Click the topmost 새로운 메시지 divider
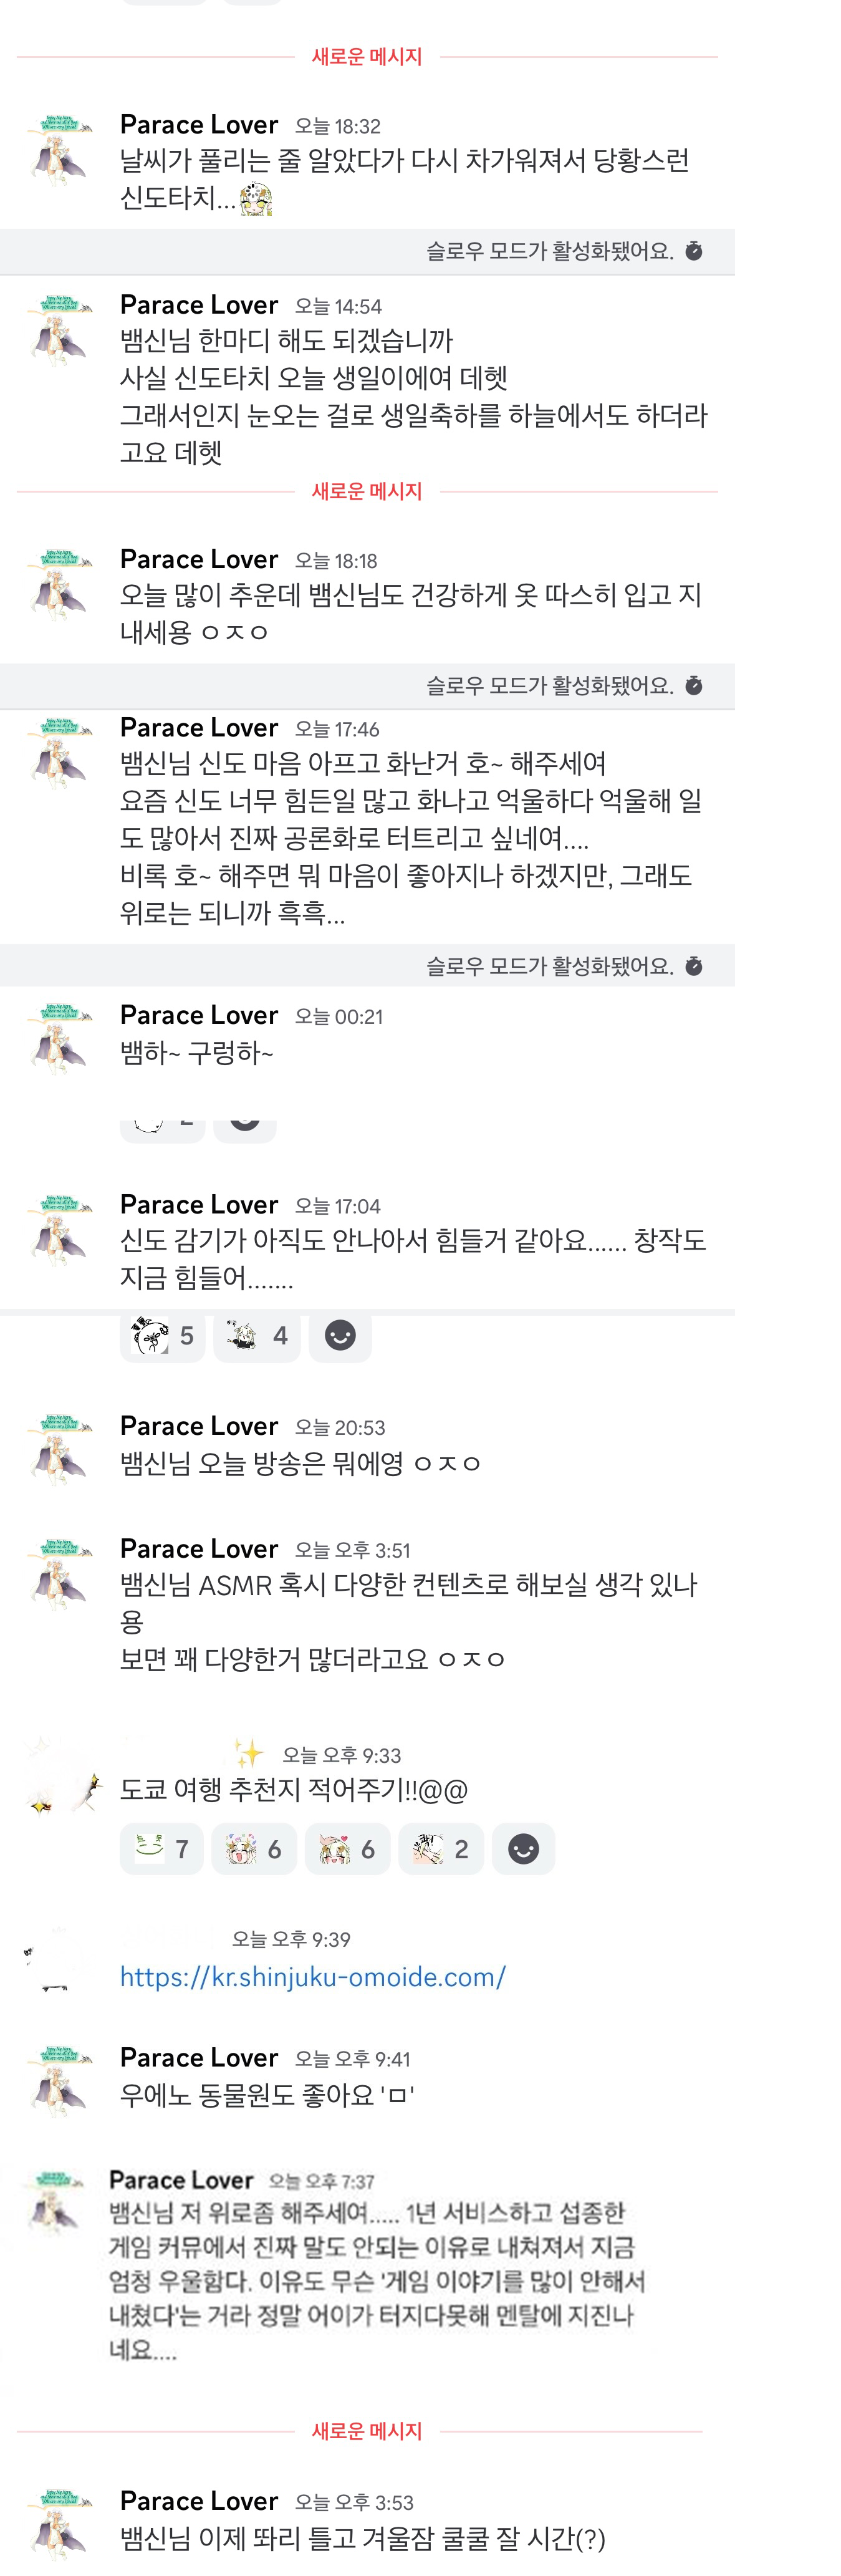 click(x=367, y=57)
